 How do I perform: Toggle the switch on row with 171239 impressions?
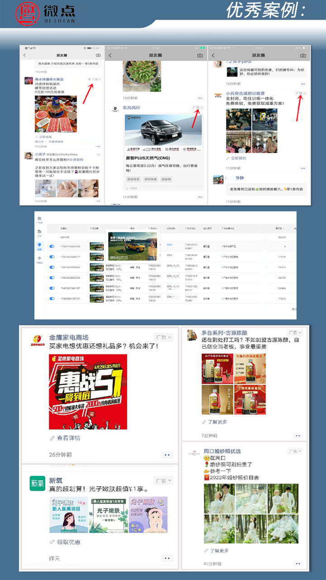[52, 257]
